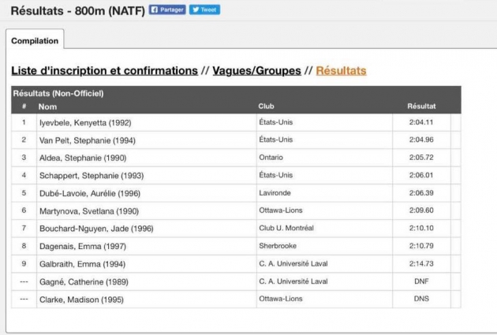Select the Résultats link

click(341, 71)
